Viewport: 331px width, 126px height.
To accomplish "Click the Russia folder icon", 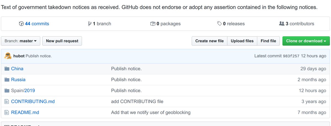I will click(7, 80).
